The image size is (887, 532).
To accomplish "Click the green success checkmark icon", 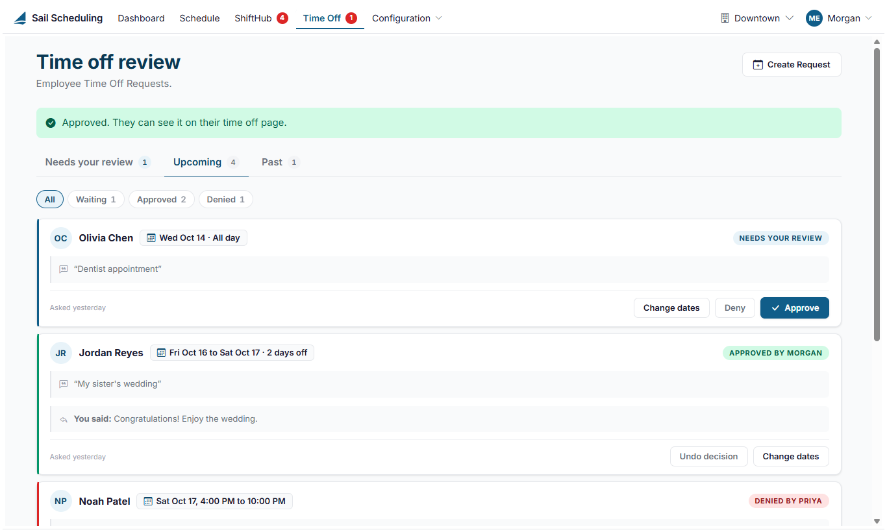I will 51,123.
